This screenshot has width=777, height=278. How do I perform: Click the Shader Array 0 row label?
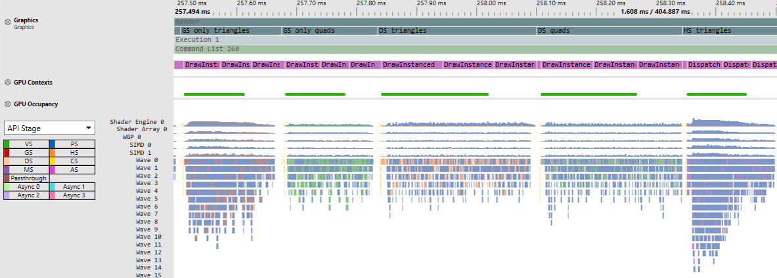point(142,129)
